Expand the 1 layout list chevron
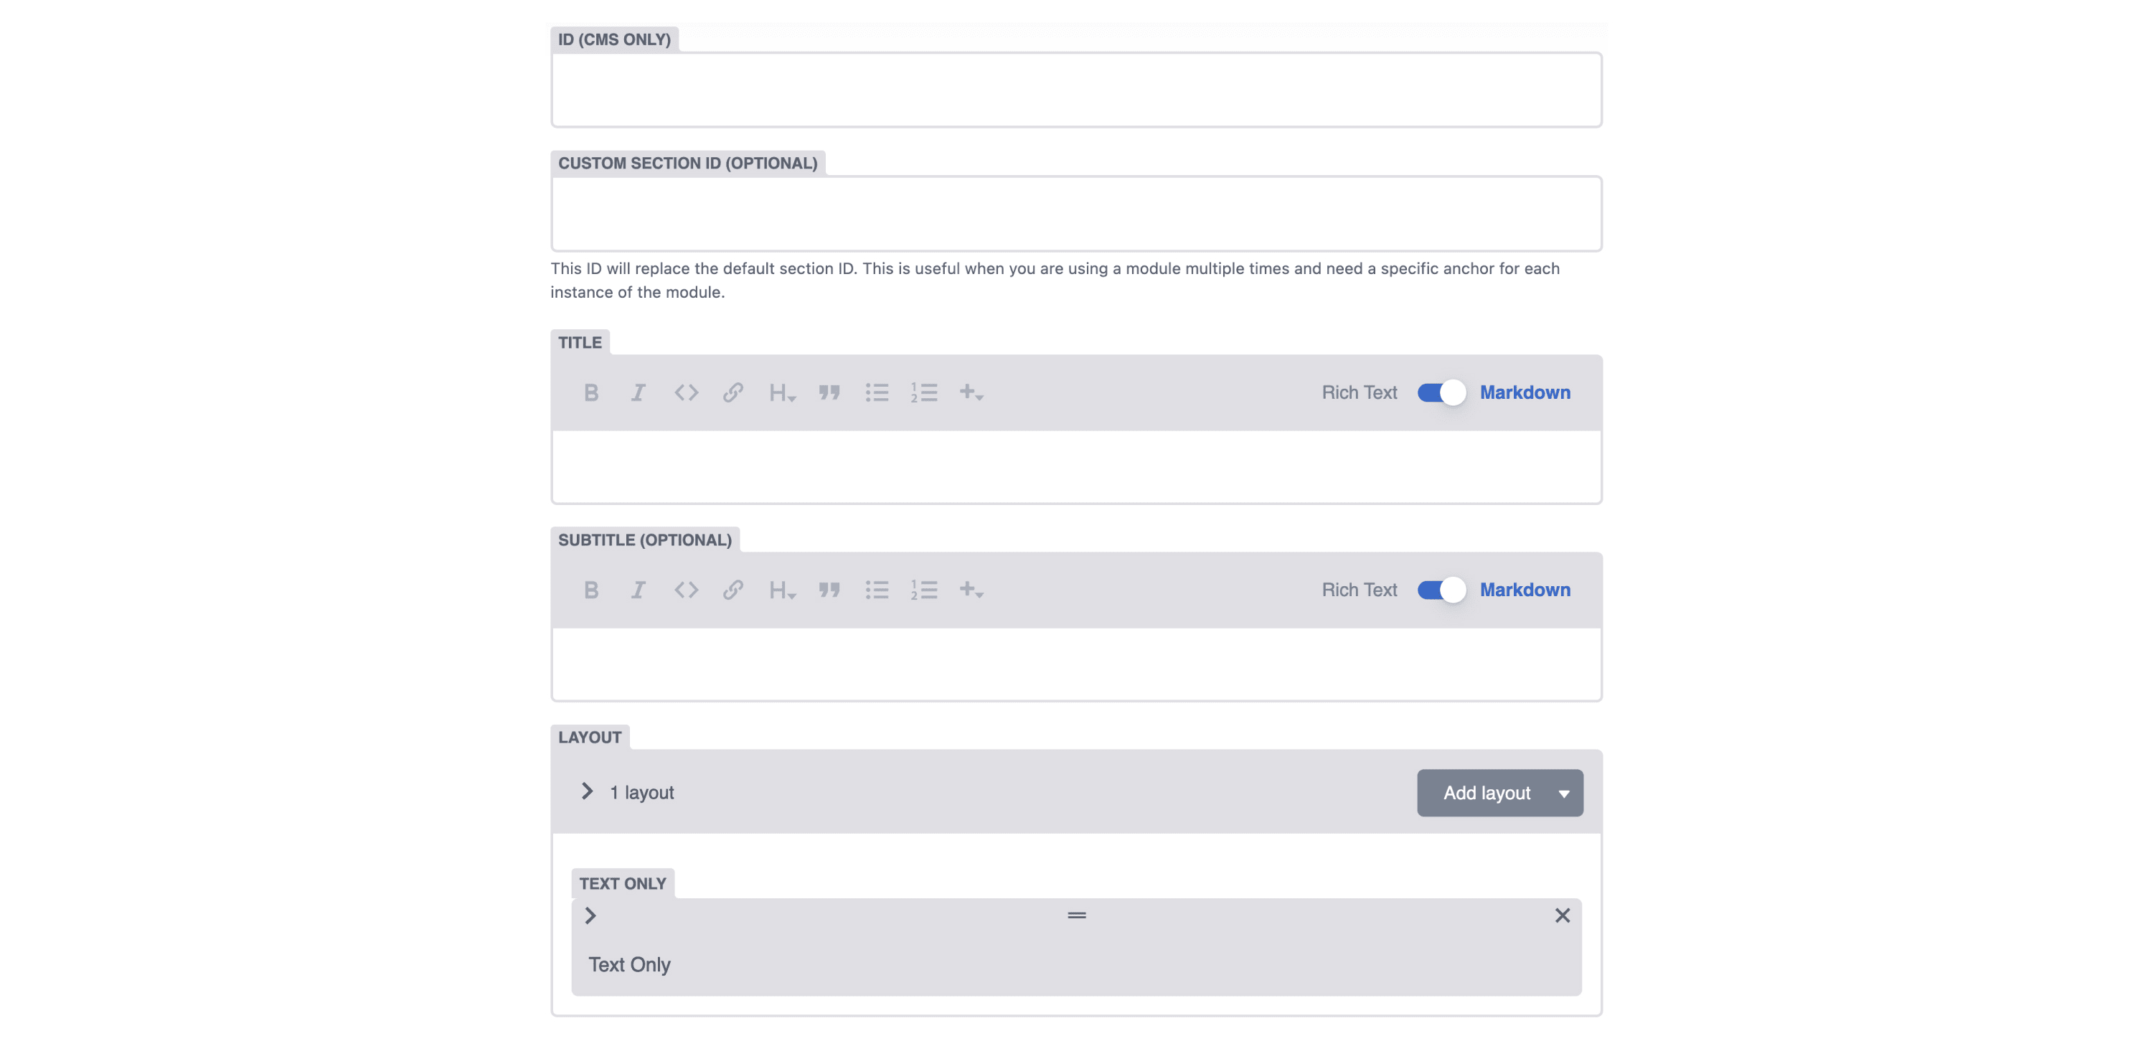This screenshot has width=2153, height=1046. (588, 791)
